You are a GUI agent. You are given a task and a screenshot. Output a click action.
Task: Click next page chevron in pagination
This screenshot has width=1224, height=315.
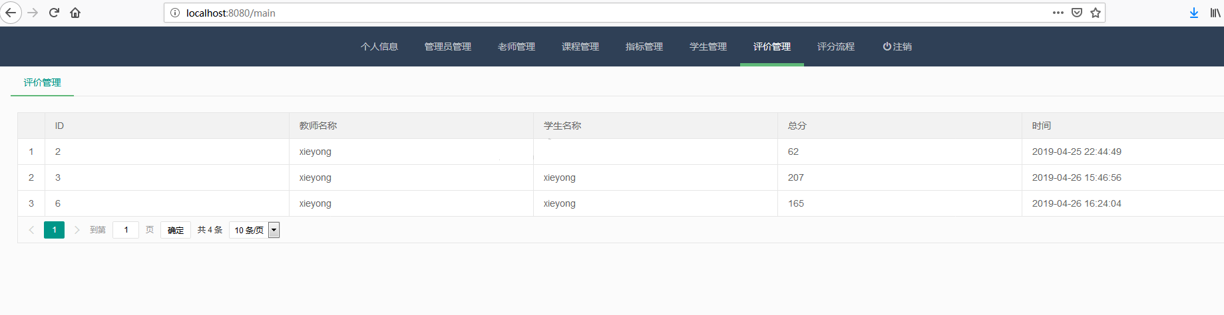pos(77,230)
